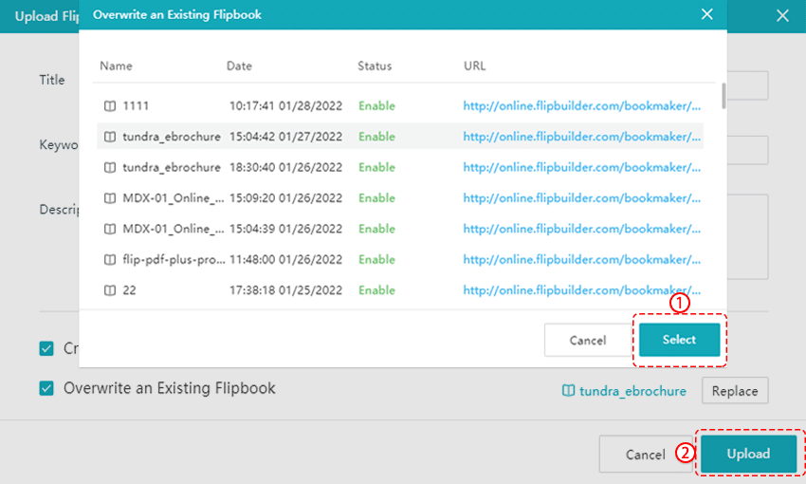Open URL of the 22 flipbook
This screenshot has height=484, width=806.
pyautogui.click(x=582, y=290)
